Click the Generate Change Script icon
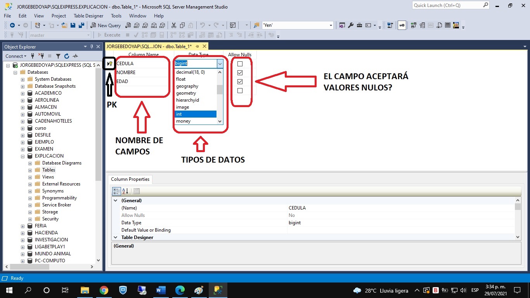Viewport: 530px width, 298px height. point(390,25)
